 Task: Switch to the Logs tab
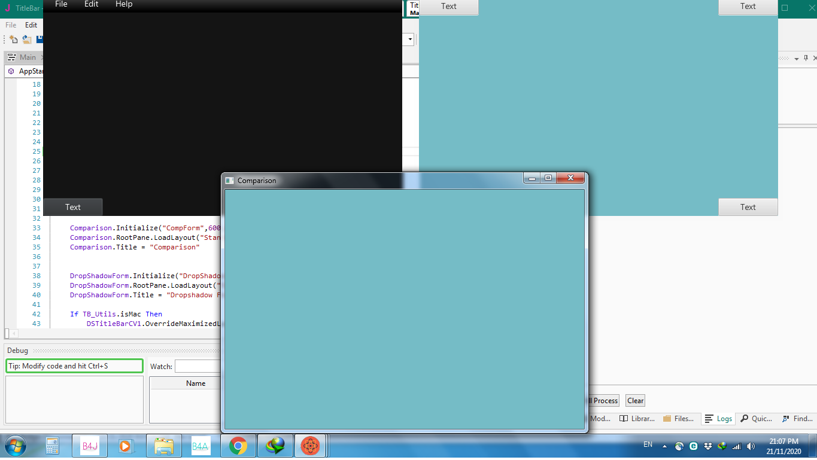(x=719, y=419)
